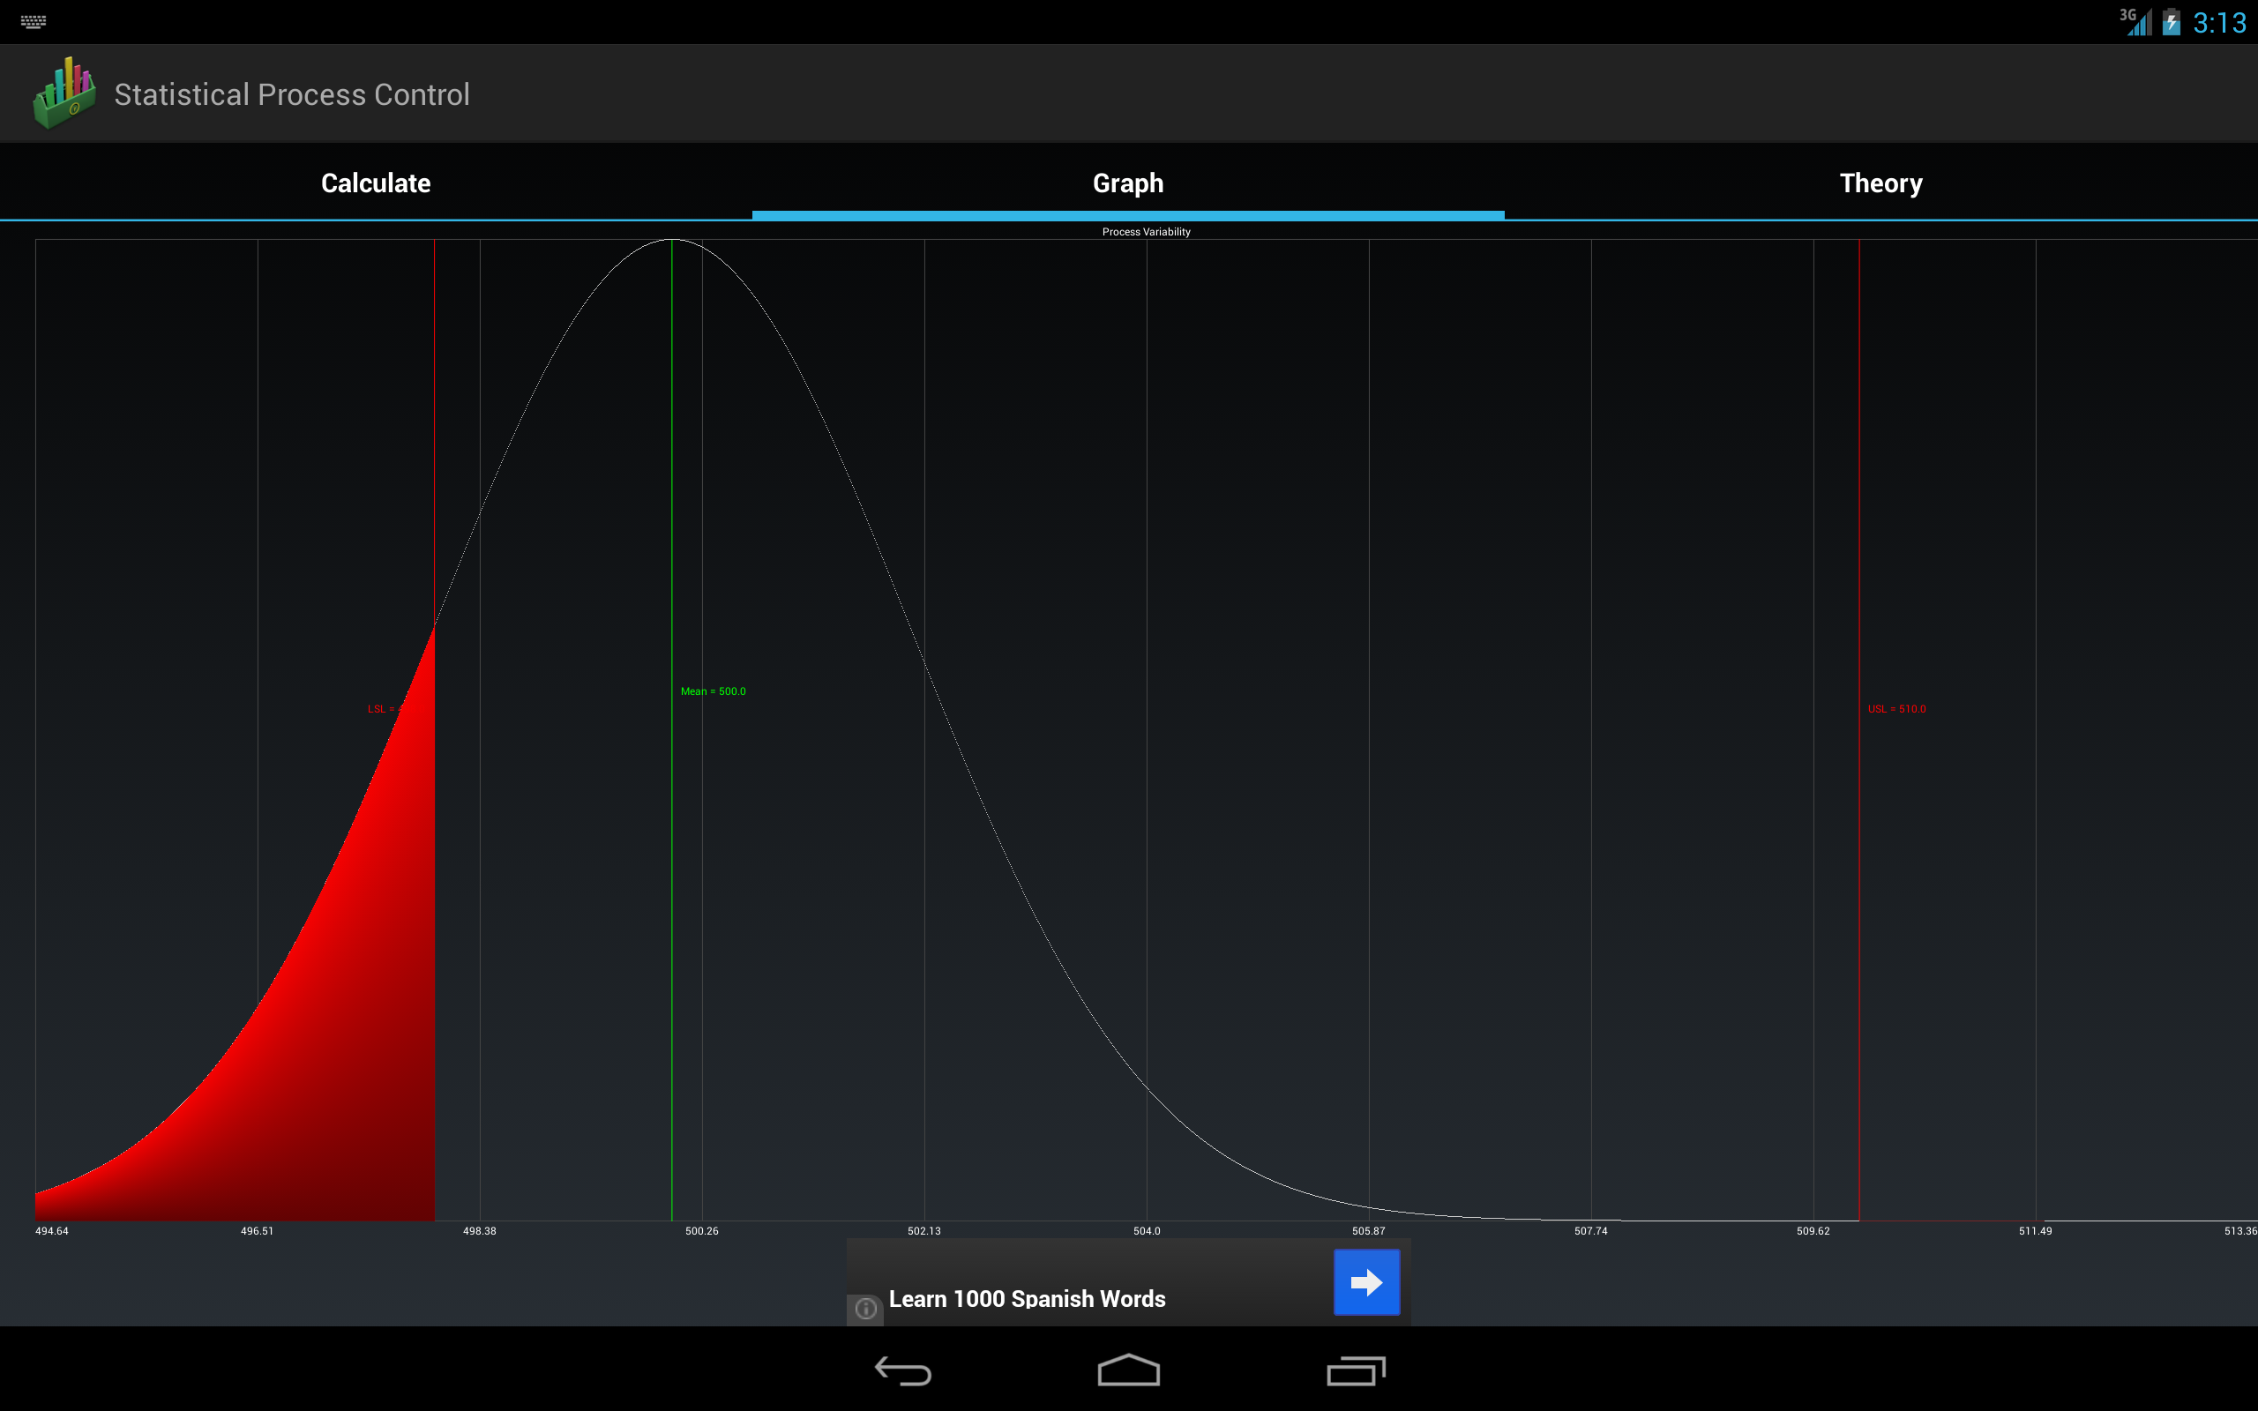Image resolution: width=2258 pixels, height=1411 pixels.
Task: Tap the Mean = 500.0 label
Action: (x=713, y=691)
